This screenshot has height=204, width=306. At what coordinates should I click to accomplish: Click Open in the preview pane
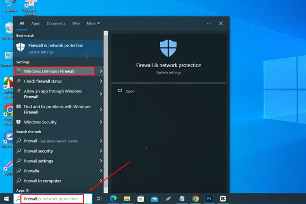point(126,91)
